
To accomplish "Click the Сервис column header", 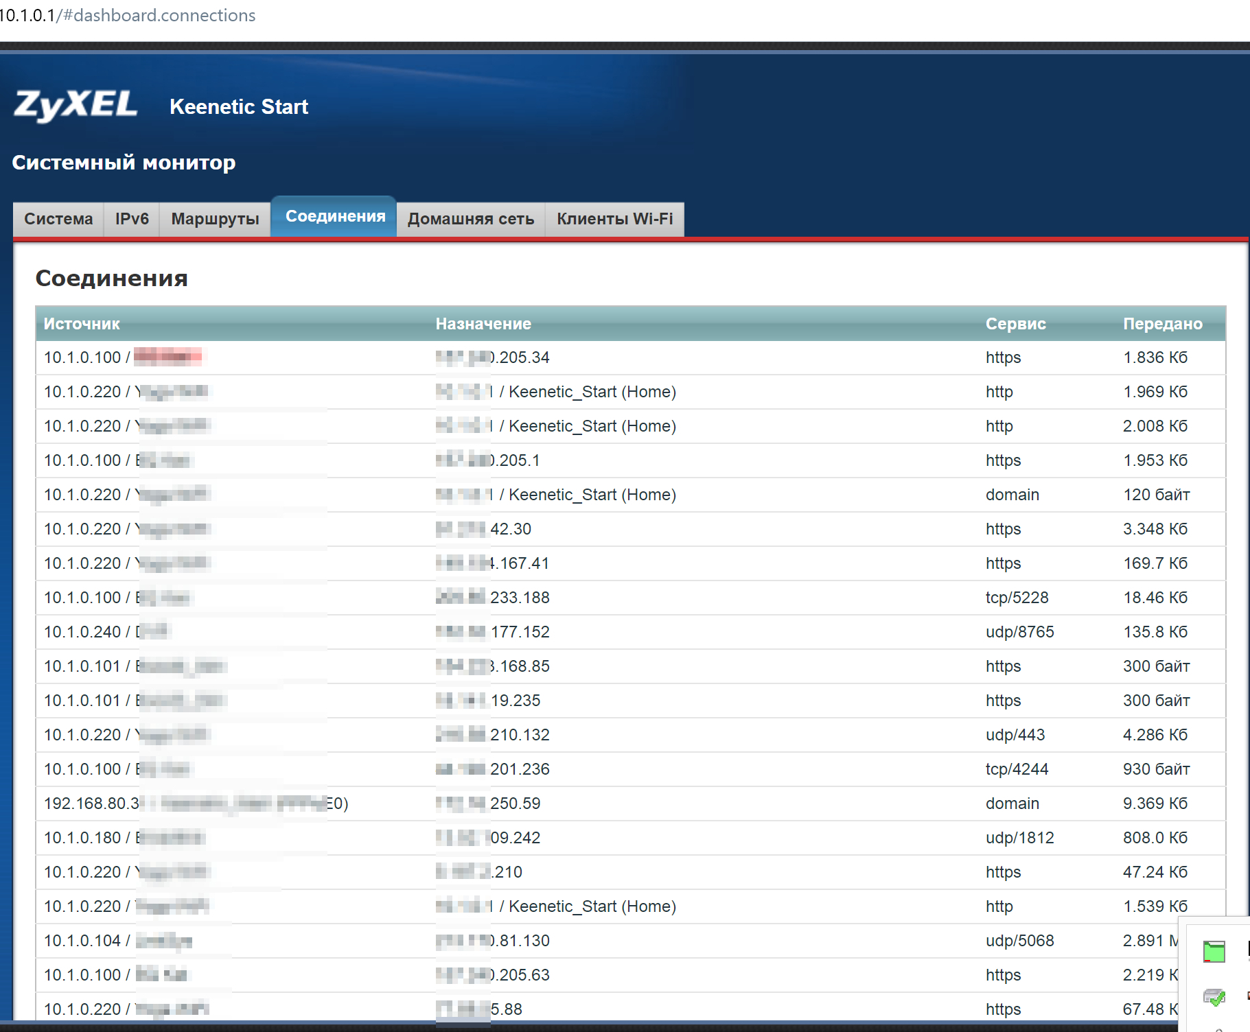I will 1016,324.
